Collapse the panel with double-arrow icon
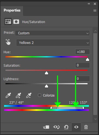This screenshot has width=99, height=135. coord(89,4)
